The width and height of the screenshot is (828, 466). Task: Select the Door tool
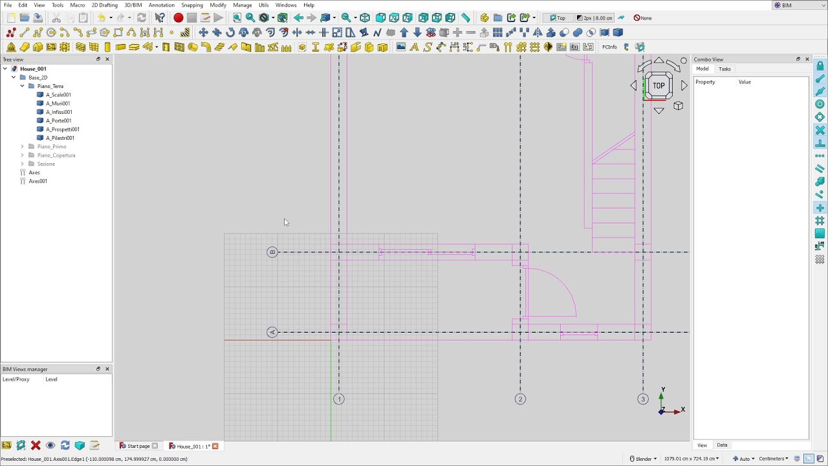point(166,47)
